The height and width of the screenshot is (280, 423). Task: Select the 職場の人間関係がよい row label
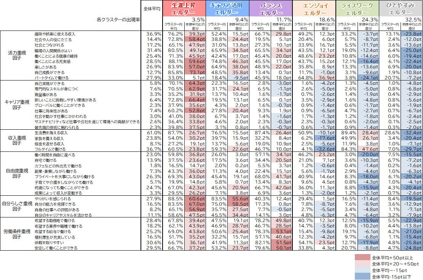[53, 50]
